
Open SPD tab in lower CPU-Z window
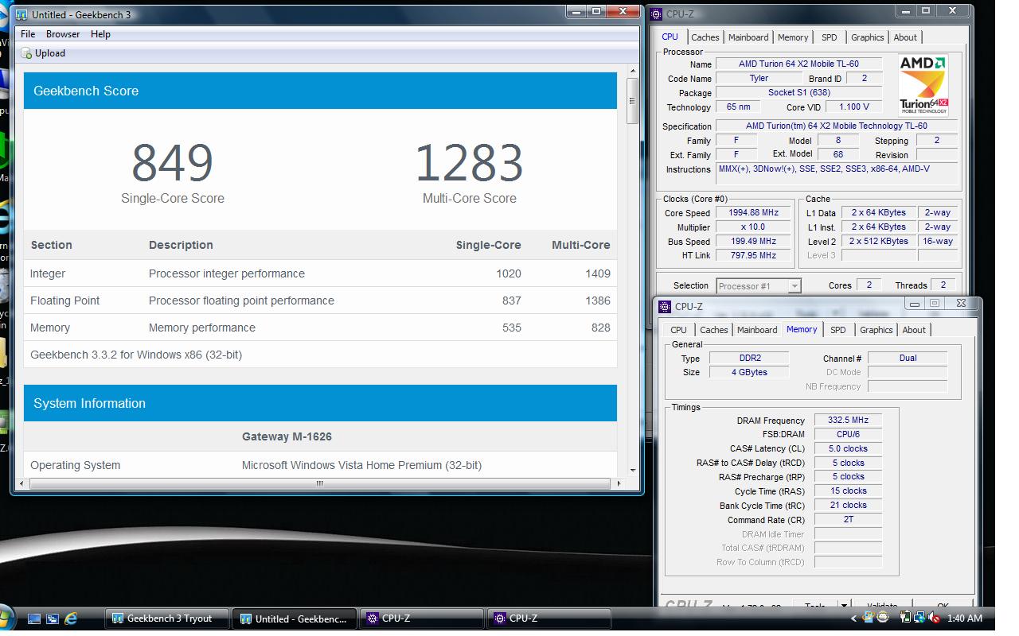(x=837, y=330)
